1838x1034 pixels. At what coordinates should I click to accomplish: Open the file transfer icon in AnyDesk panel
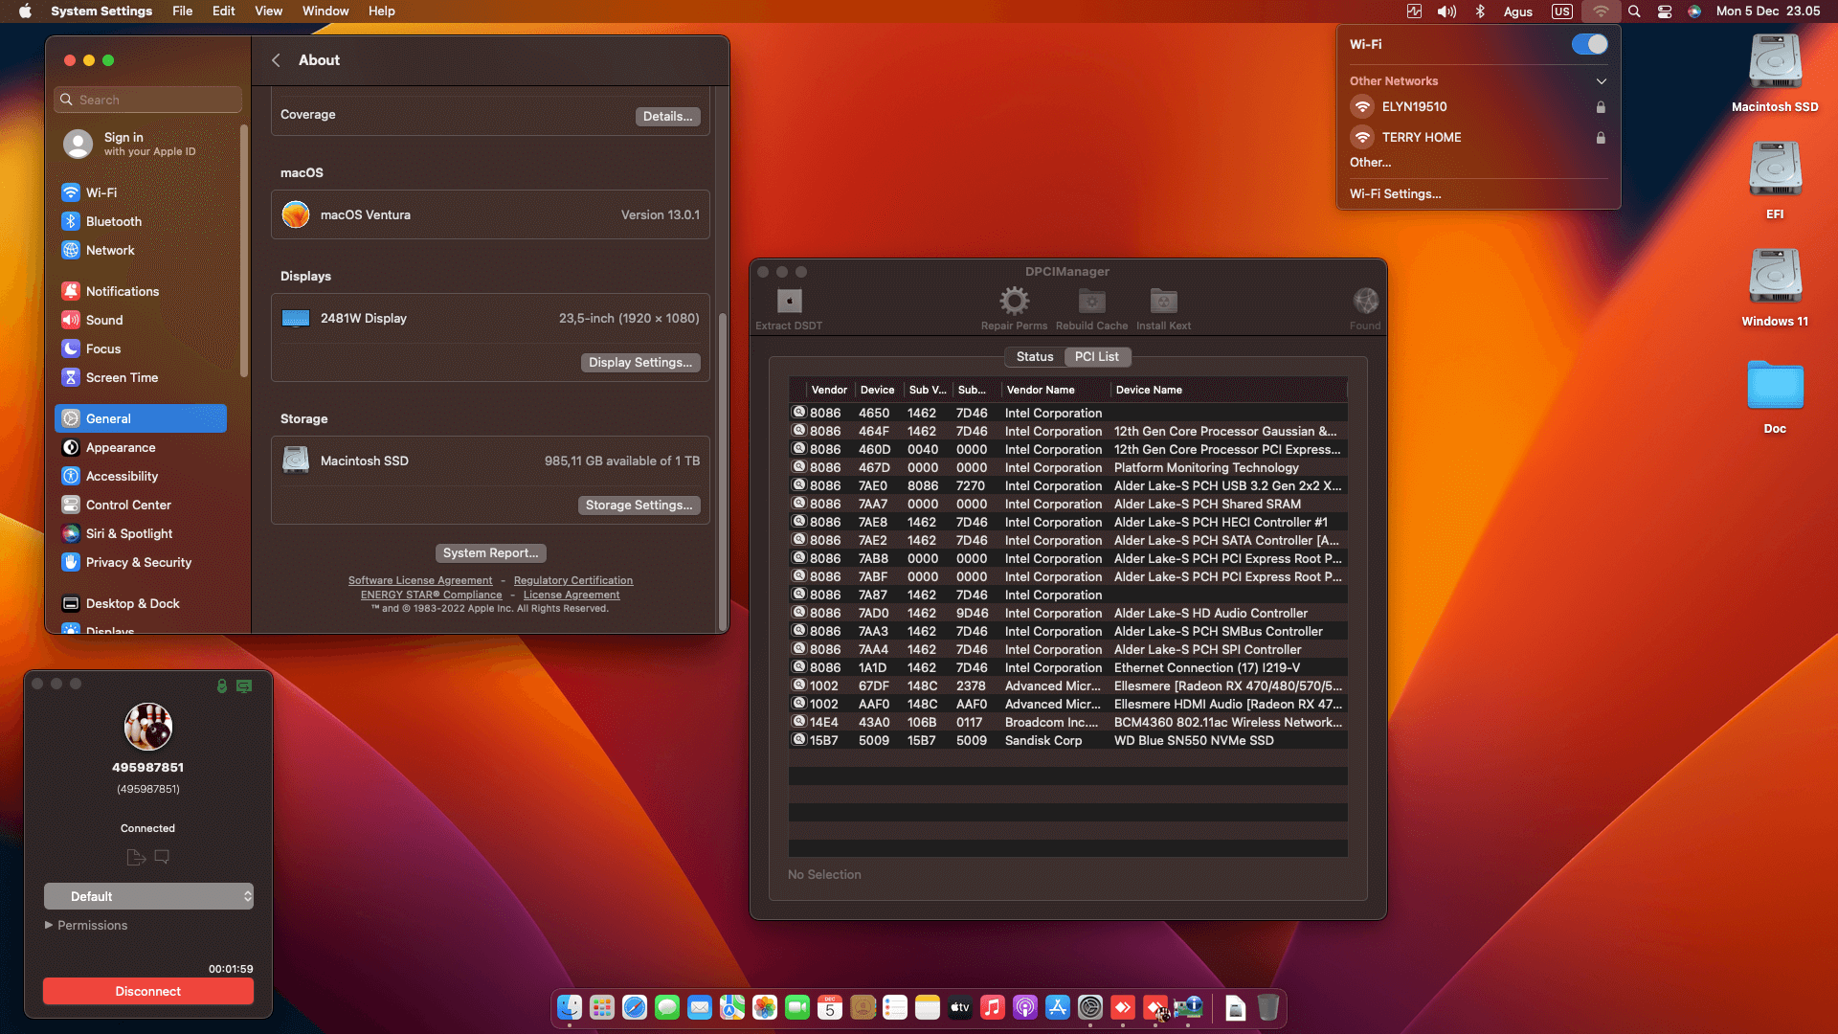(136, 857)
